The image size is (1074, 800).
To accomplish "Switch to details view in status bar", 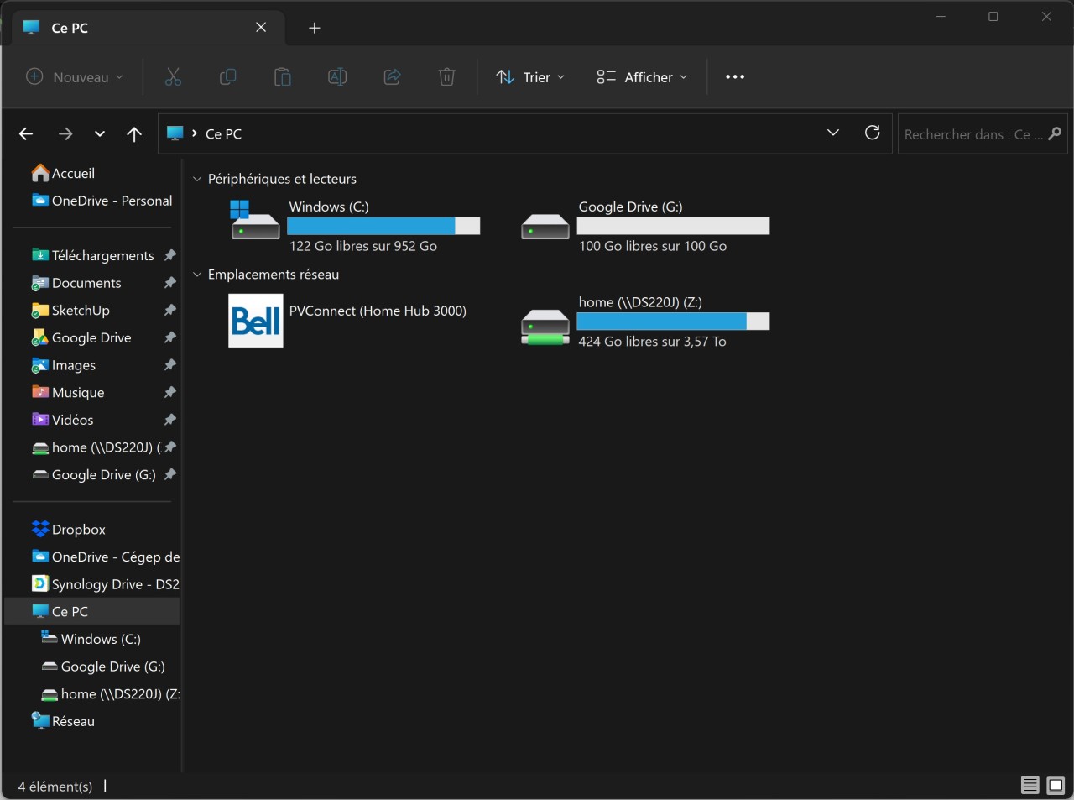I will click(1030, 786).
